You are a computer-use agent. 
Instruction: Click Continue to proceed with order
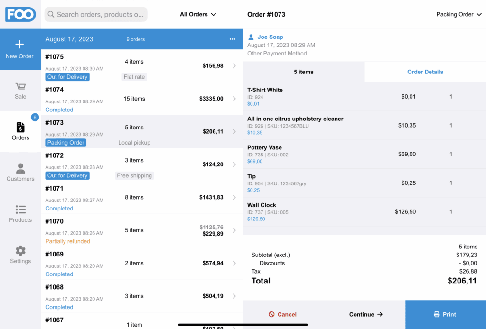(365, 314)
